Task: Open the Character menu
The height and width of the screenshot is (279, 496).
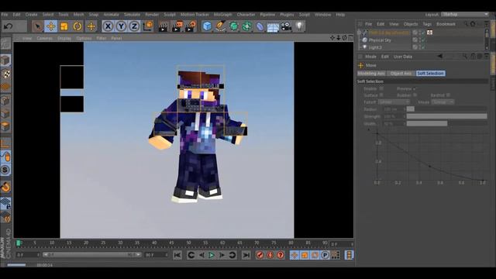Action: pos(246,15)
